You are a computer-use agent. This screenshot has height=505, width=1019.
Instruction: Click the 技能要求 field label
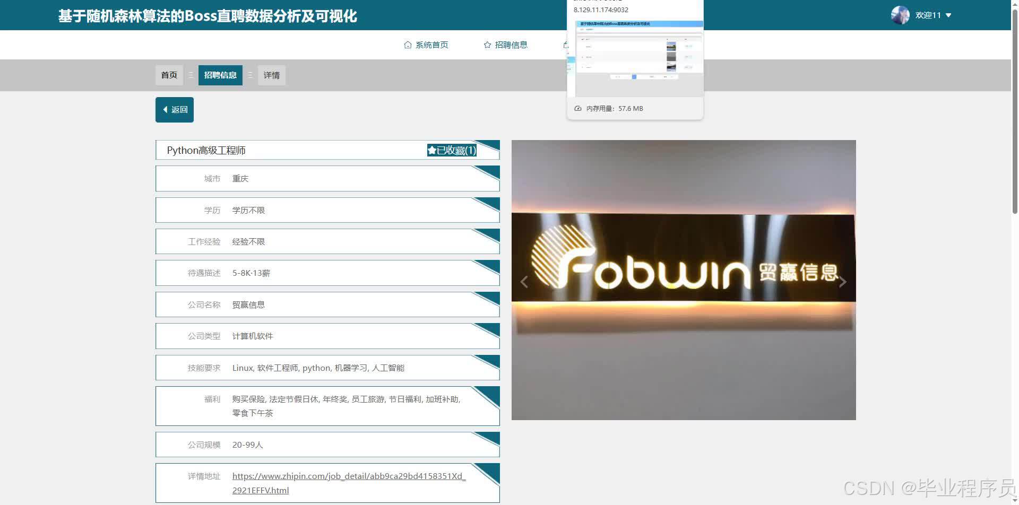tap(204, 368)
